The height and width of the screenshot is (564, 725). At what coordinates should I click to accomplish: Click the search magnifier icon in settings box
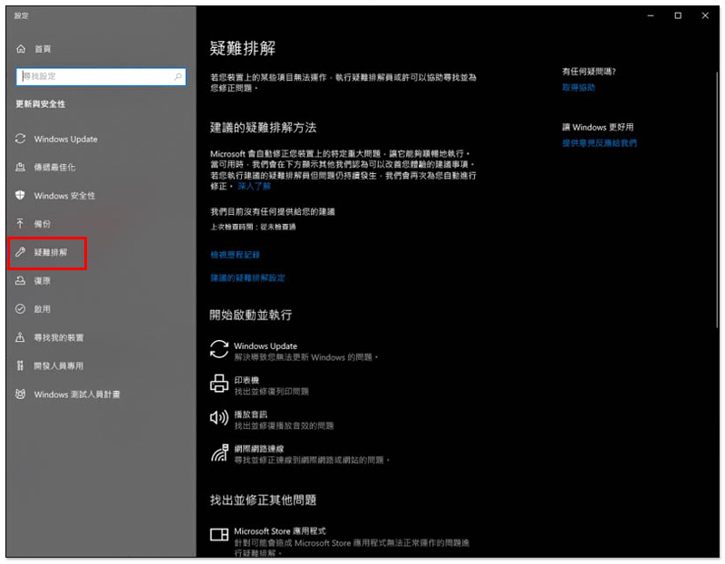tap(178, 77)
